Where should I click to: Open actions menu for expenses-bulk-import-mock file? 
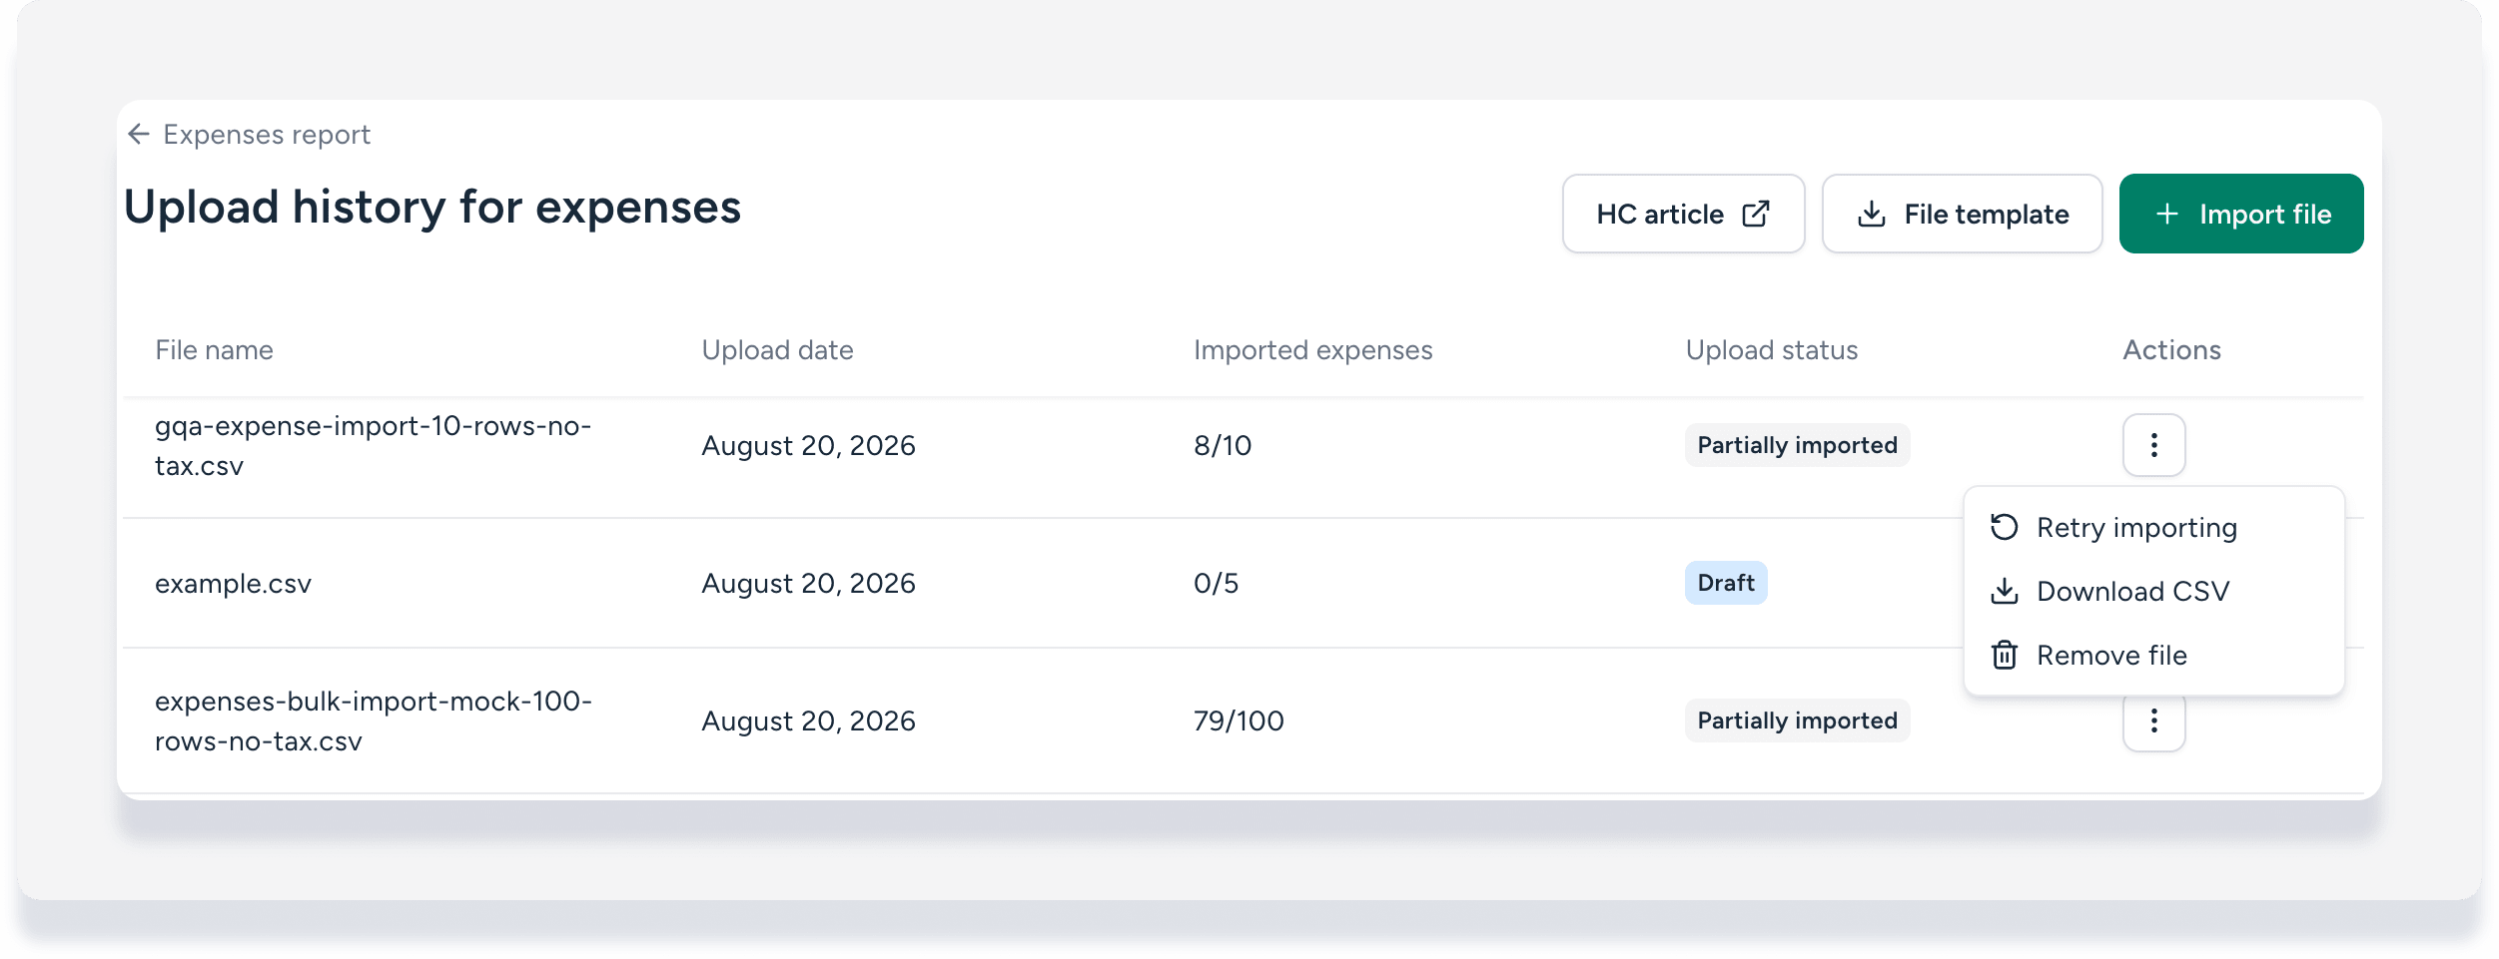click(x=2153, y=720)
